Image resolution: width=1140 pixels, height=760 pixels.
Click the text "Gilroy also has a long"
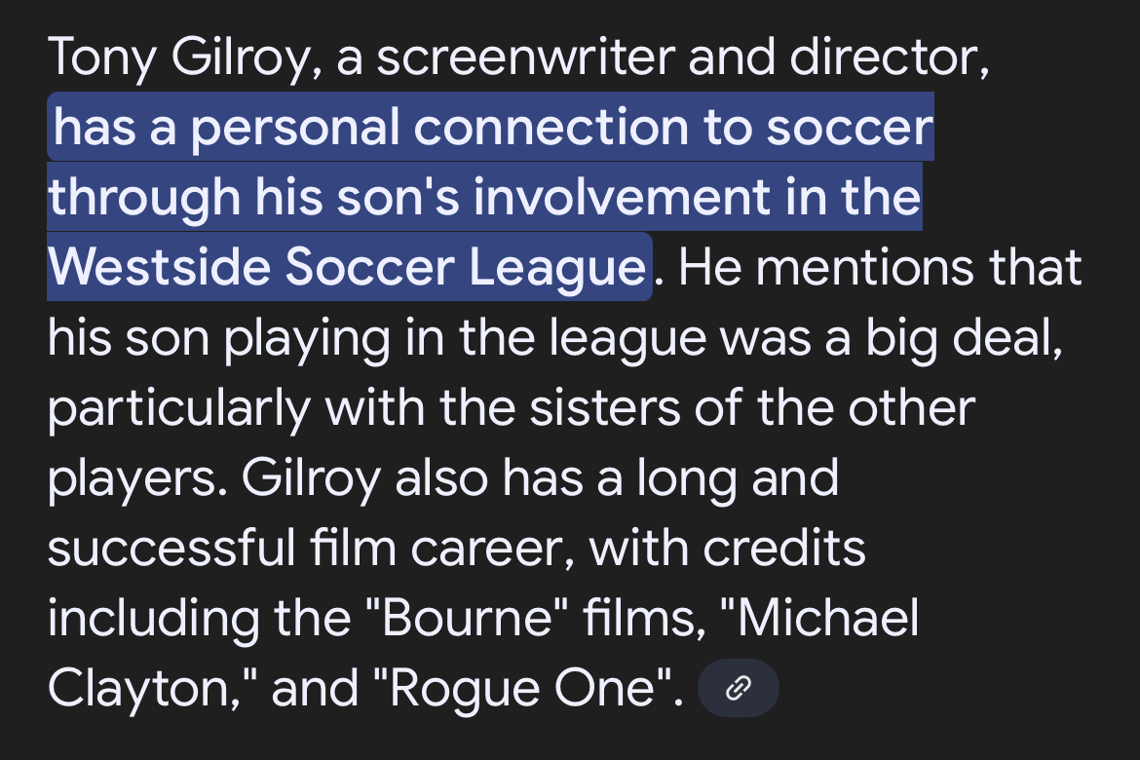(x=465, y=478)
